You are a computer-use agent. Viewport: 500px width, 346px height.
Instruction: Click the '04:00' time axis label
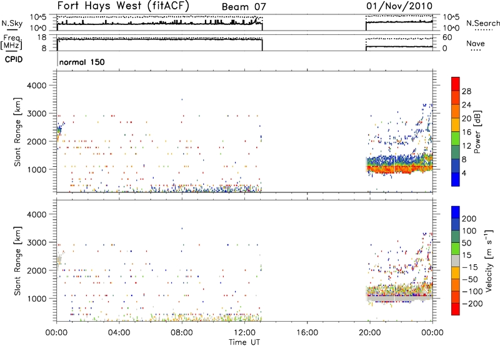119,333
